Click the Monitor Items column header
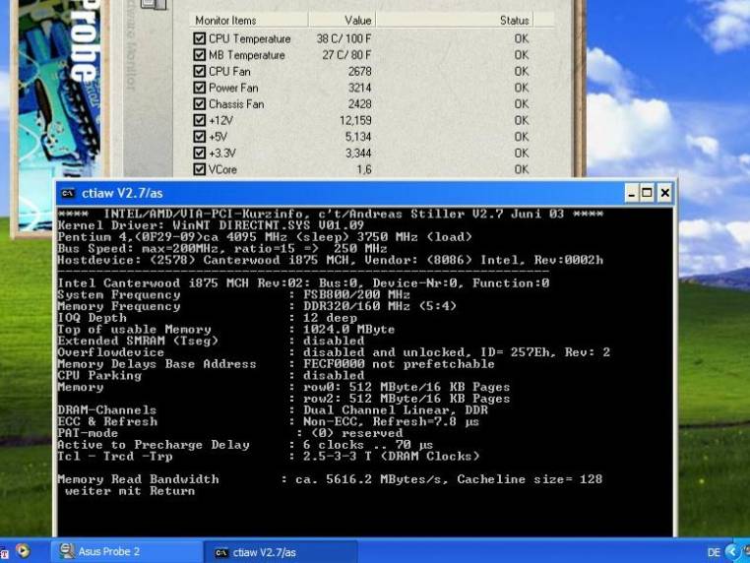 (249, 20)
